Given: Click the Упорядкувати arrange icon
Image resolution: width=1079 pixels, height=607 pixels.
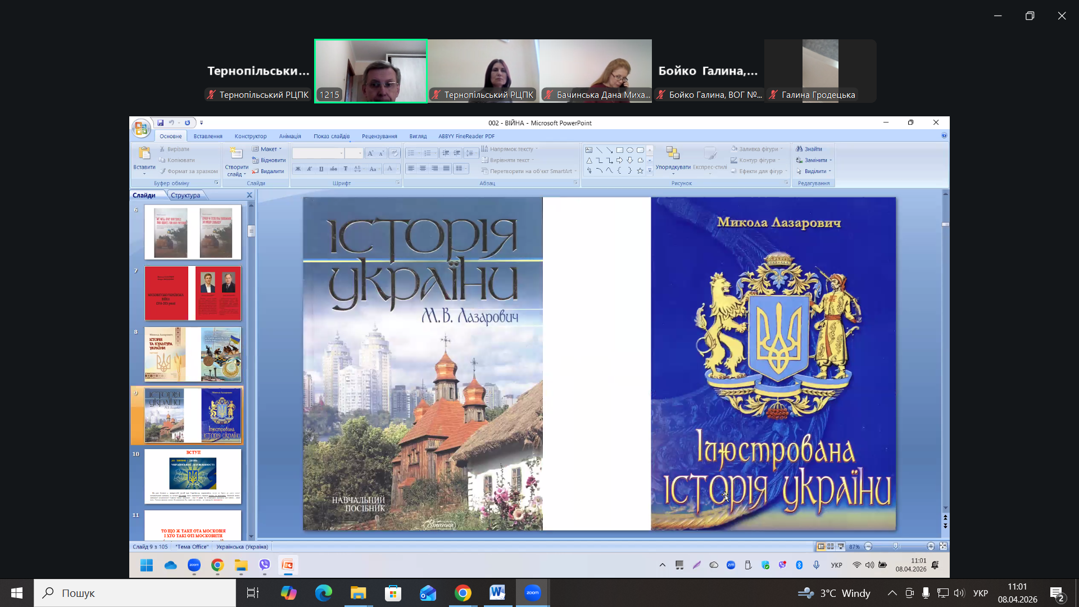Looking at the screenshot, I should tap(673, 153).
